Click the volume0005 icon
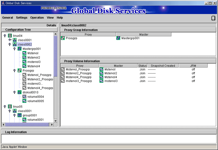The image size is (218, 150). pos(24,101)
